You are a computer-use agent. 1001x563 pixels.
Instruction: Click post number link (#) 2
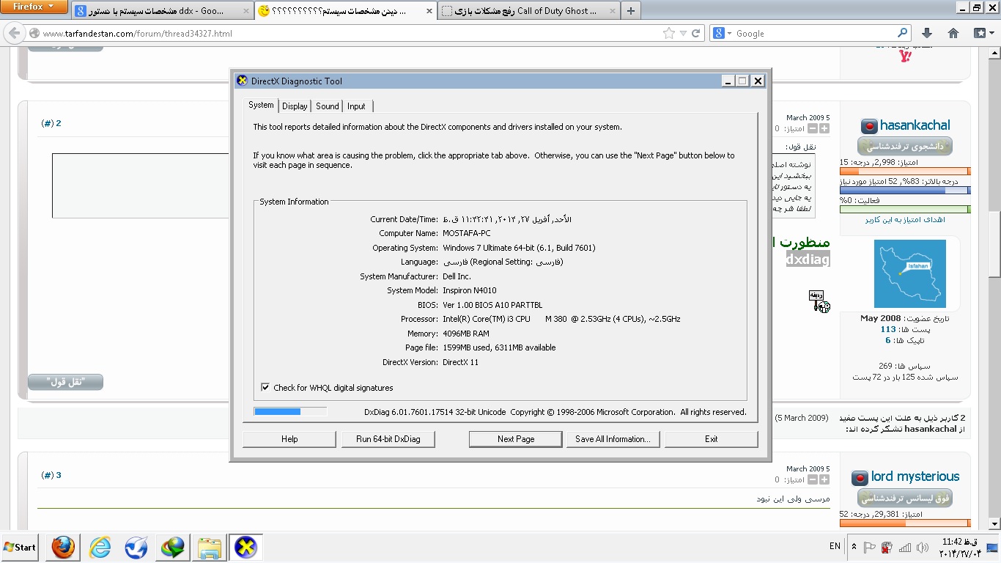tap(51, 123)
